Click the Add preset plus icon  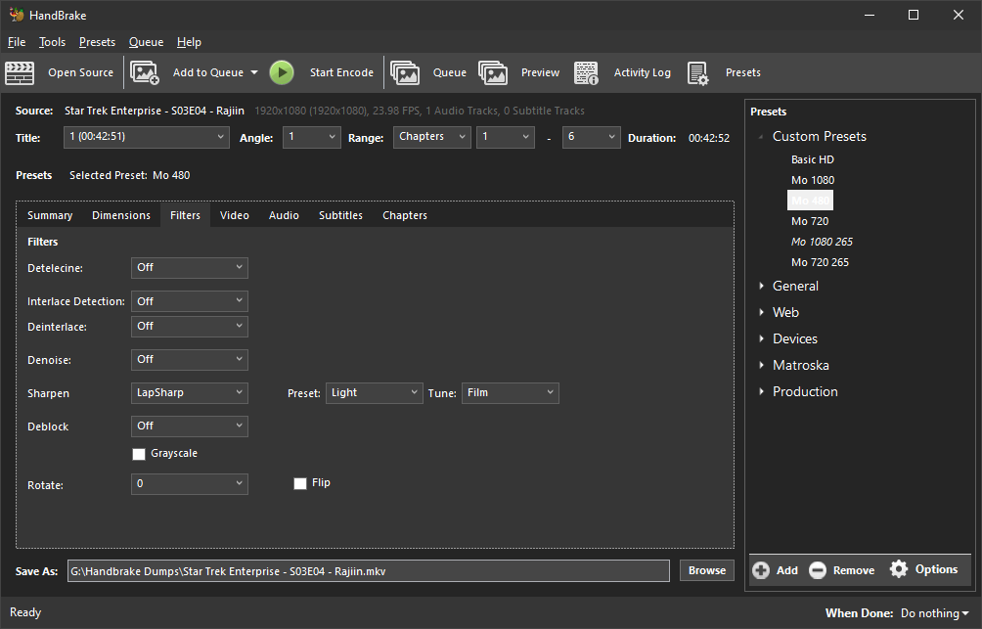(x=761, y=570)
